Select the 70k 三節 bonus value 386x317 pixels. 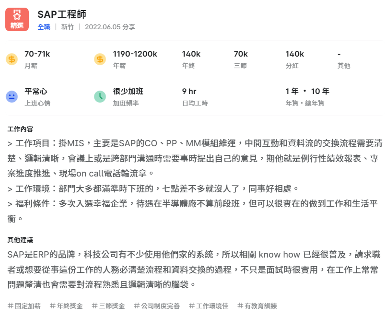(241, 54)
